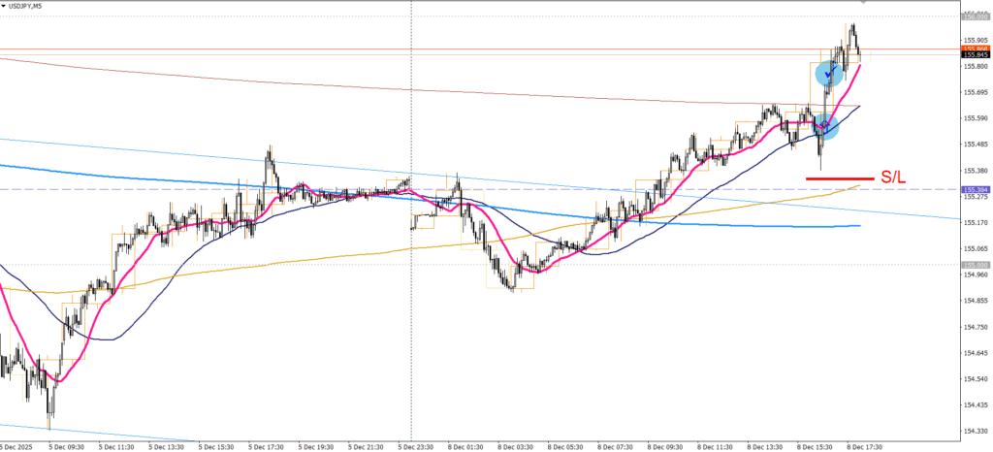Click the purple 155.304 price level tag
The width and height of the screenshot is (993, 452).
(x=975, y=189)
